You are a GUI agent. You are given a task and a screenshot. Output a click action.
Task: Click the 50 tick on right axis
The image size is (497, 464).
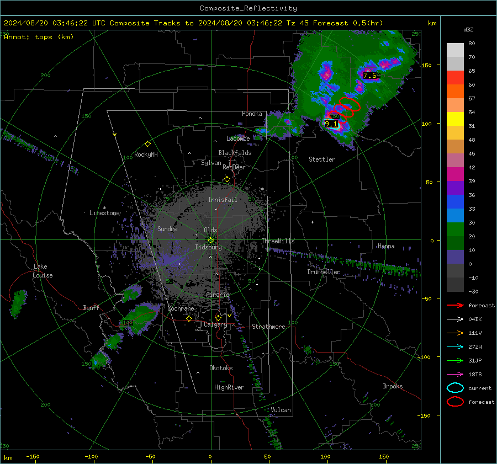pyautogui.click(x=429, y=182)
